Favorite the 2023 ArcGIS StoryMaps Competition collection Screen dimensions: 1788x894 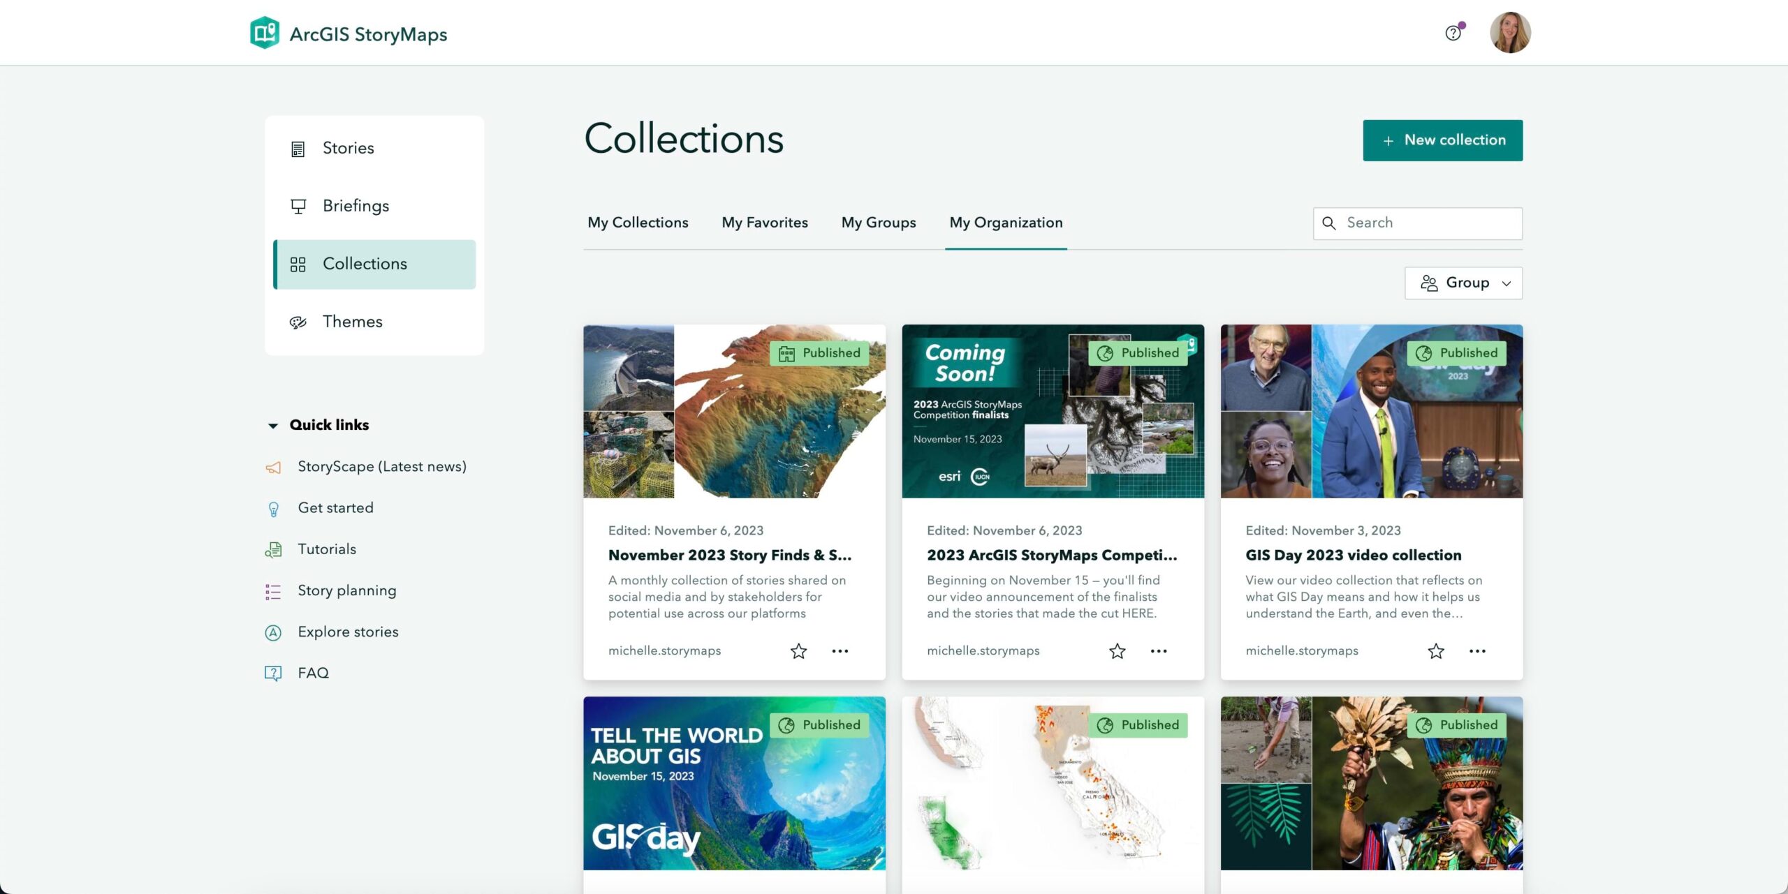click(x=1117, y=651)
